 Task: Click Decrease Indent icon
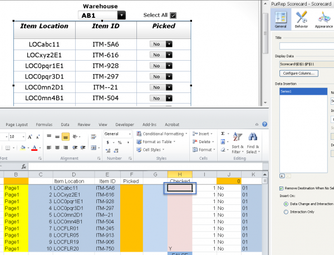[75, 148]
